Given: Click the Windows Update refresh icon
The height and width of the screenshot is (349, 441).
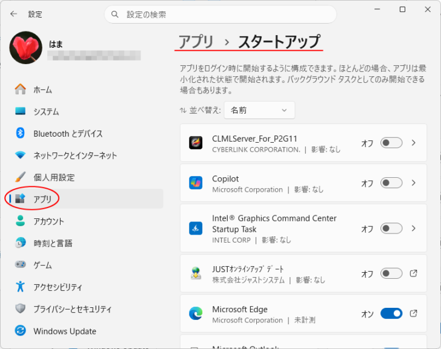Looking at the screenshot, I should point(20,330).
